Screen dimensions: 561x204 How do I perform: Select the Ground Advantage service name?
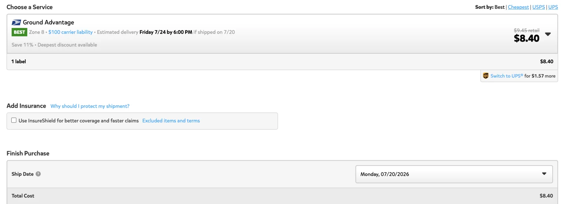pos(48,22)
